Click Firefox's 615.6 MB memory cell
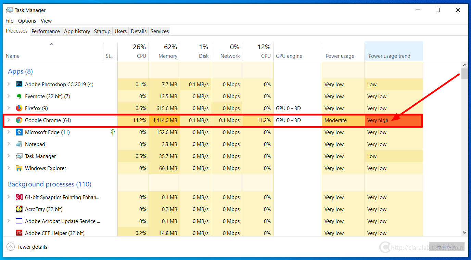The height and width of the screenshot is (260, 471). 164,108
